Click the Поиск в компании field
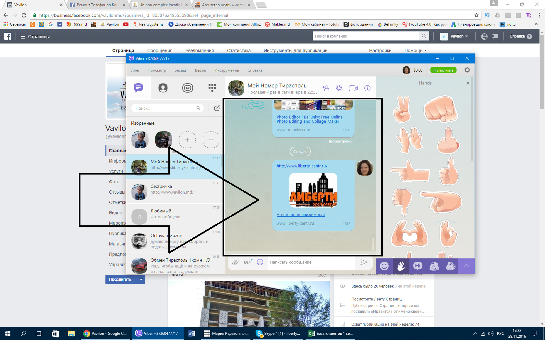This screenshot has height=340, width=545. (366, 36)
